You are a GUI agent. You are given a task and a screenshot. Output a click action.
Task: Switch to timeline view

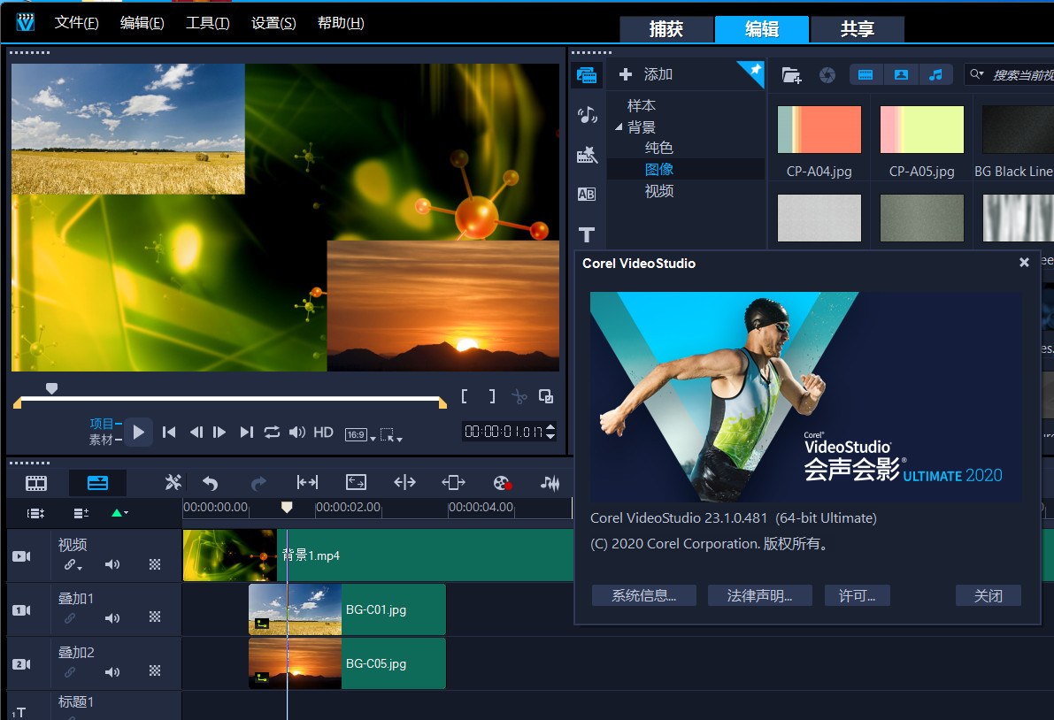click(x=97, y=483)
